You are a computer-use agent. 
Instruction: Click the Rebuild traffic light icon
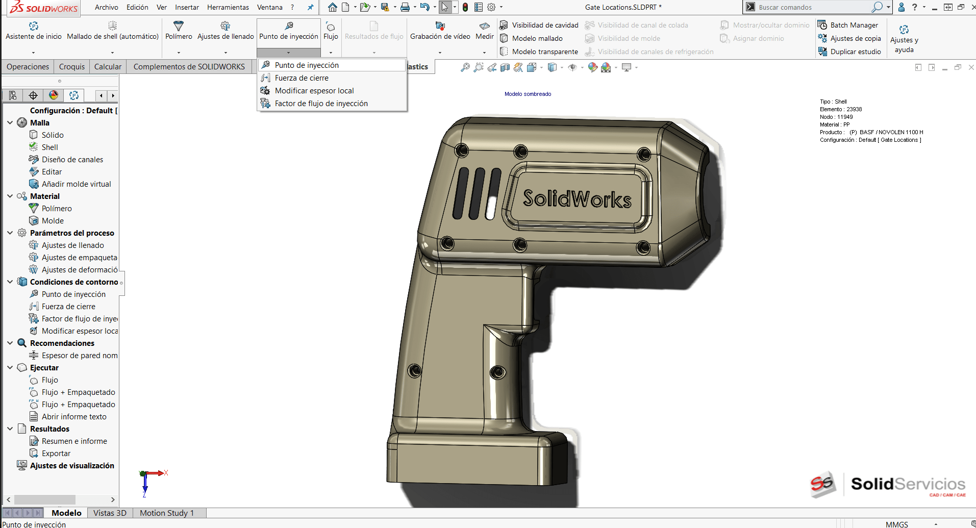465,7
